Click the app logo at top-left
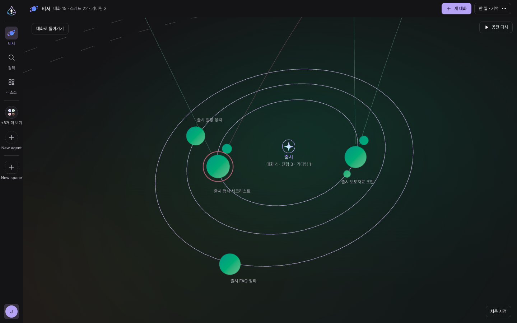Screen dimensions: 517x323 11,11
